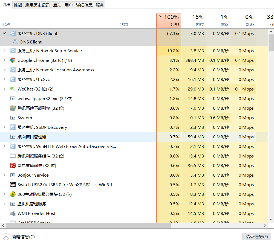The height and width of the screenshot is (245, 274).
Task: Click the horizontal scrollbar right arrow
Action: click(x=265, y=226)
